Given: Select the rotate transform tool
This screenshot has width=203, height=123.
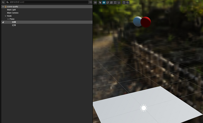Looking at the screenshot, I should (108, 2).
